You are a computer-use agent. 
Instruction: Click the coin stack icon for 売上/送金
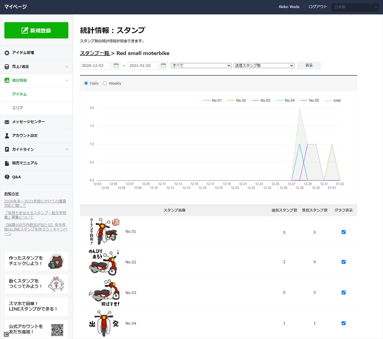(x=7, y=67)
